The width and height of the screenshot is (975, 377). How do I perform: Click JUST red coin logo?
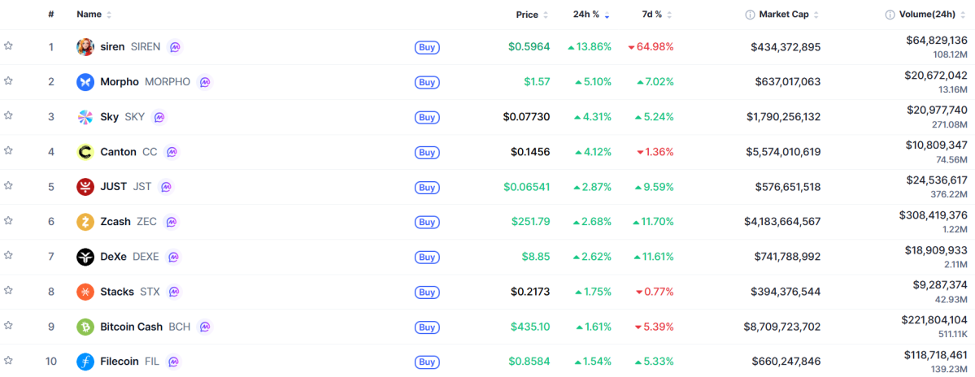85,187
